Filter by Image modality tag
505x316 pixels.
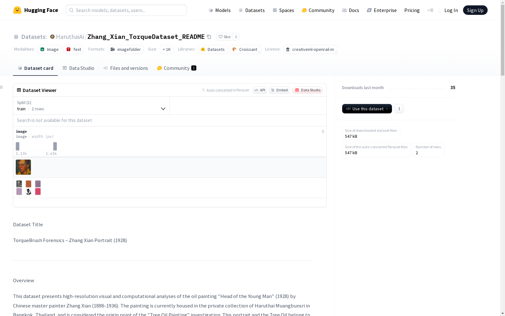[x=50, y=49]
